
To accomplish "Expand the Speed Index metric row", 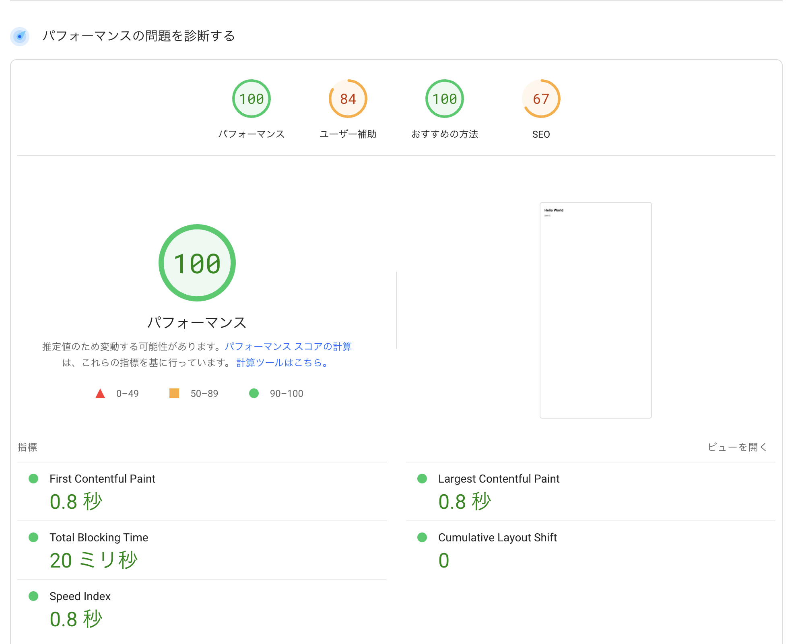I will (x=80, y=596).
